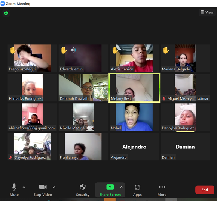The width and height of the screenshot is (217, 201).
Task: Click the small 'Damian' name label
Action: [168, 157]
